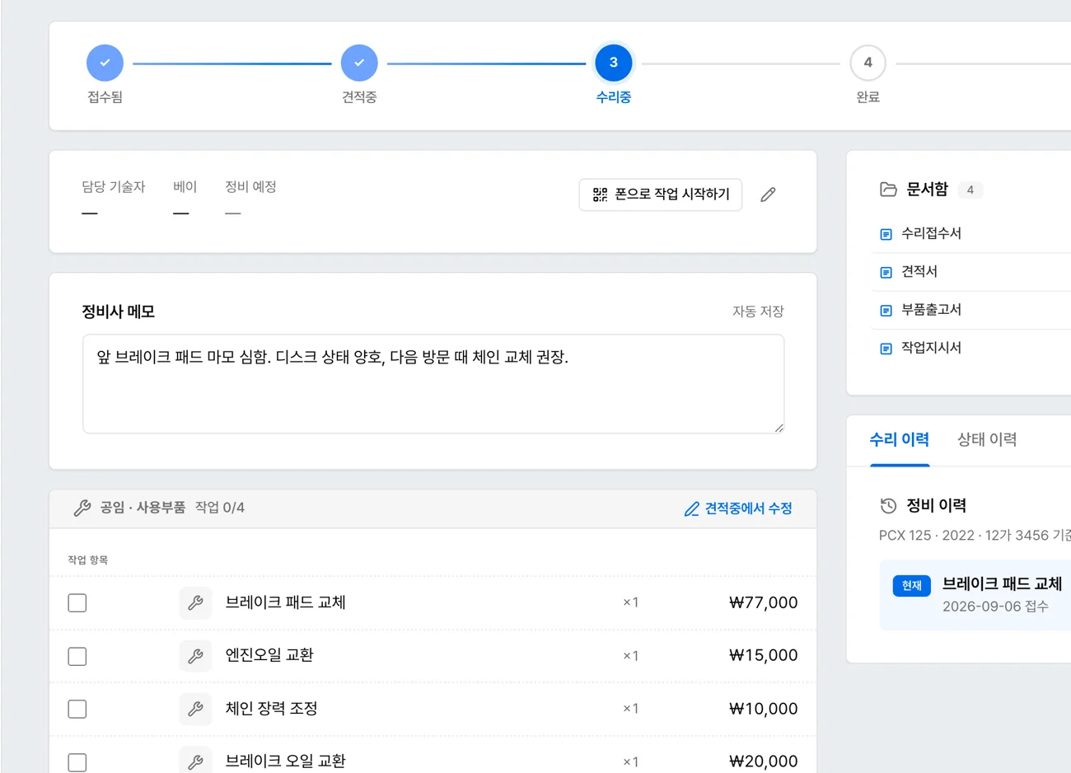This screenshot has width=1071, height=773.
Task: Check the 엔진오일 교환 task checkbox
Action: (77, 656)
